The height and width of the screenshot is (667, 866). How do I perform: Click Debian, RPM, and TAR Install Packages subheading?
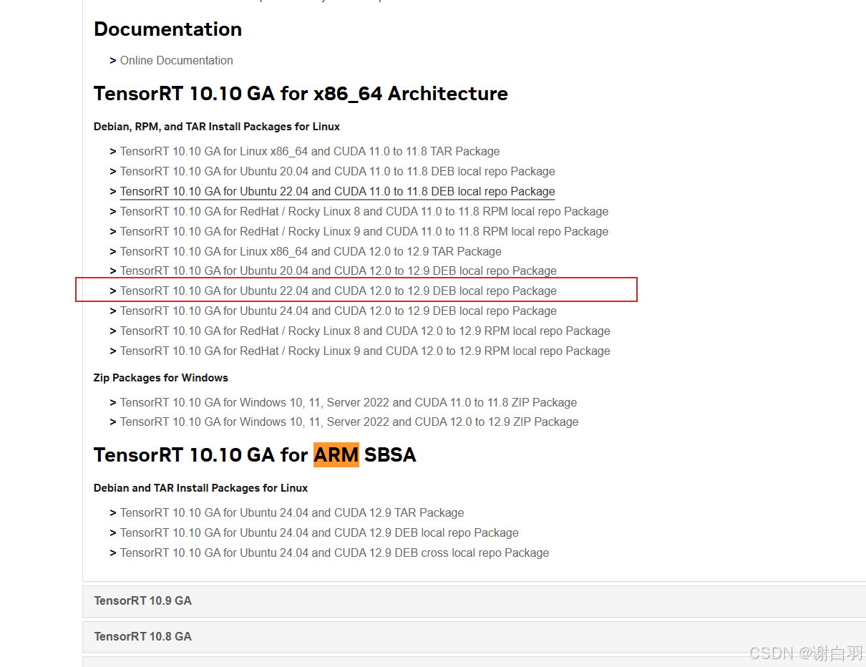tap(217, 127)
